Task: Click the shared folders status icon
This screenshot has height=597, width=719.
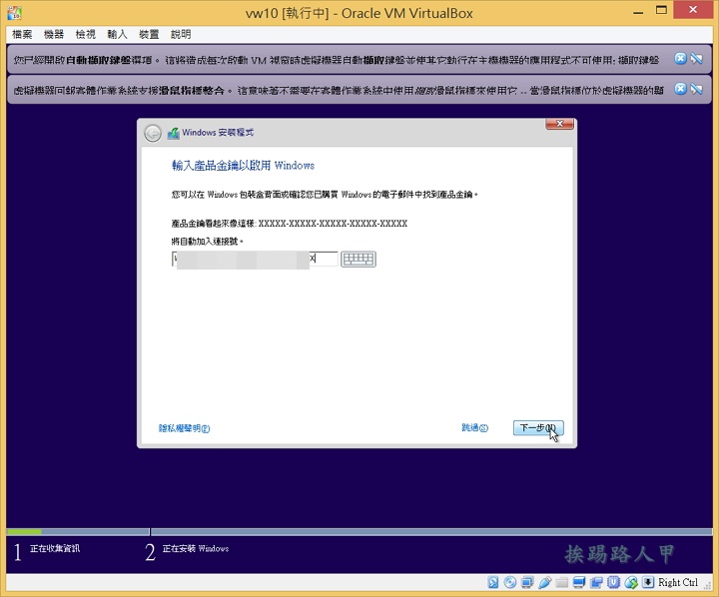Action: point(561,582)
